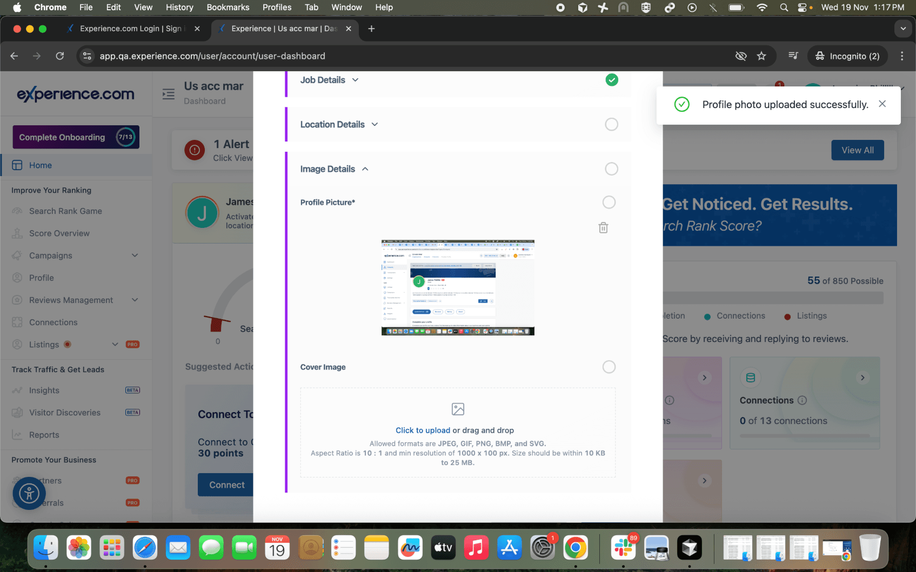Click the View All button
The width and height of the screenshot is (916, 572).
pos(858,150)
